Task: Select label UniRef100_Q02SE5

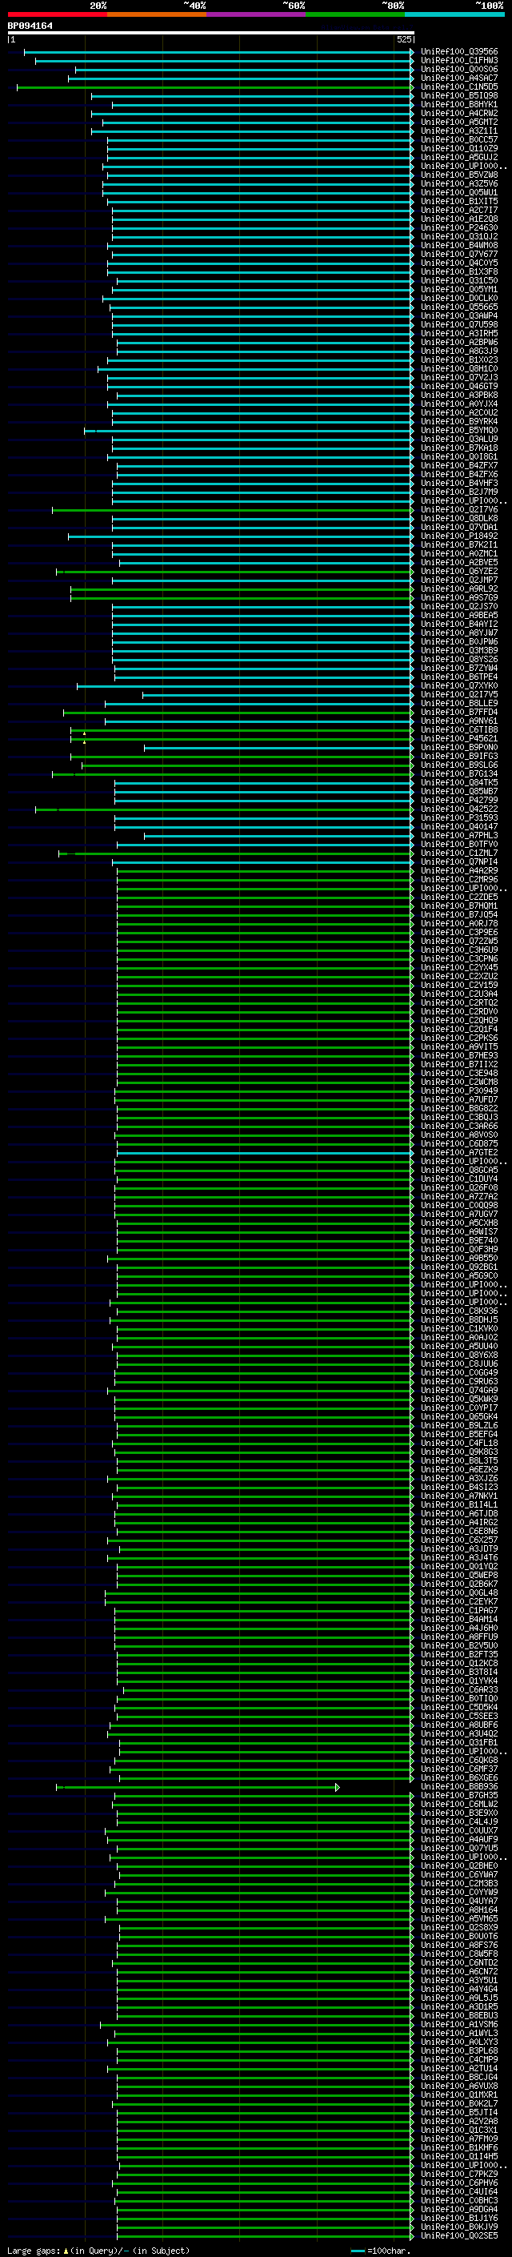Action: (x=459, y=2236)
